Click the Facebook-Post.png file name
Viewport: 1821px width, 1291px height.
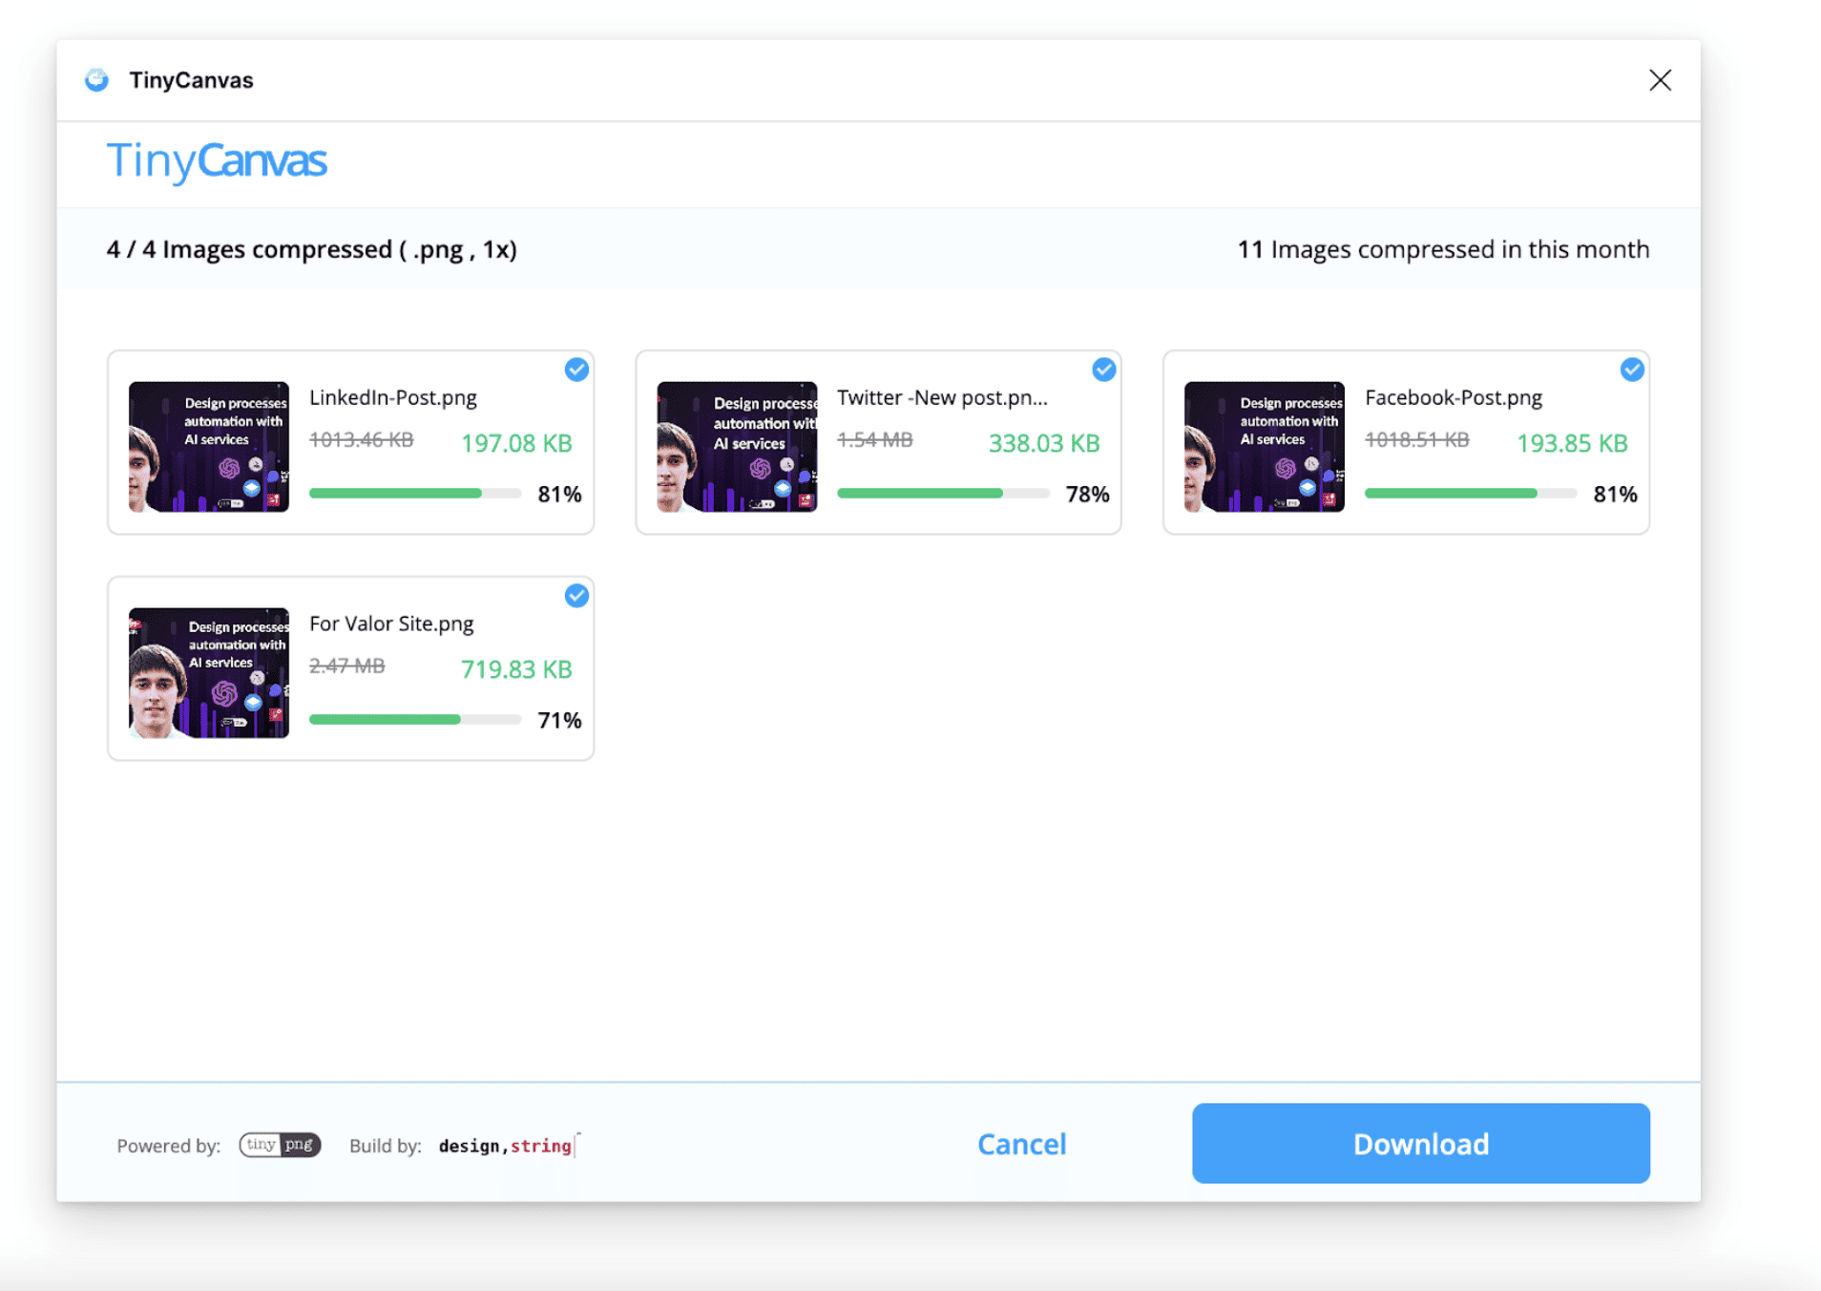tap(1453, 397)
